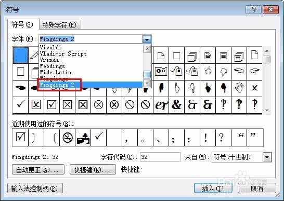Viewport: 284px width, 201px height.
Task: Switch to the 特殊字符(P) tab
Action: pyautogui.click(x=60, y=25)
